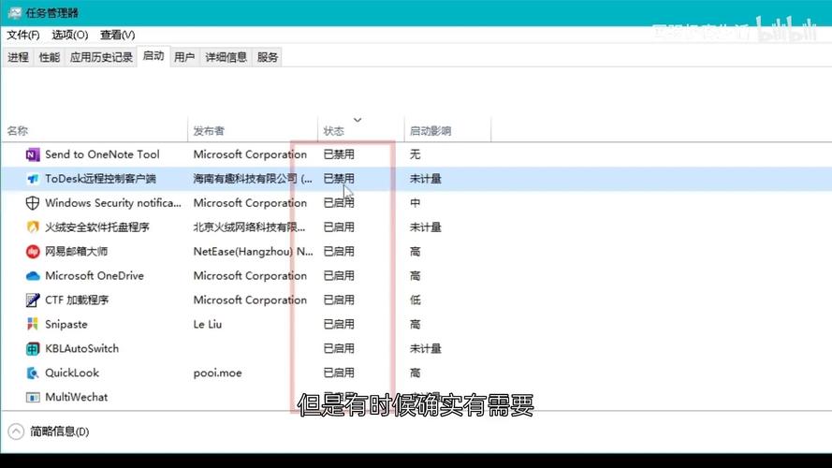Select the Snipaste entry name
Screen dimensions: 832x468
coord(66,324)
